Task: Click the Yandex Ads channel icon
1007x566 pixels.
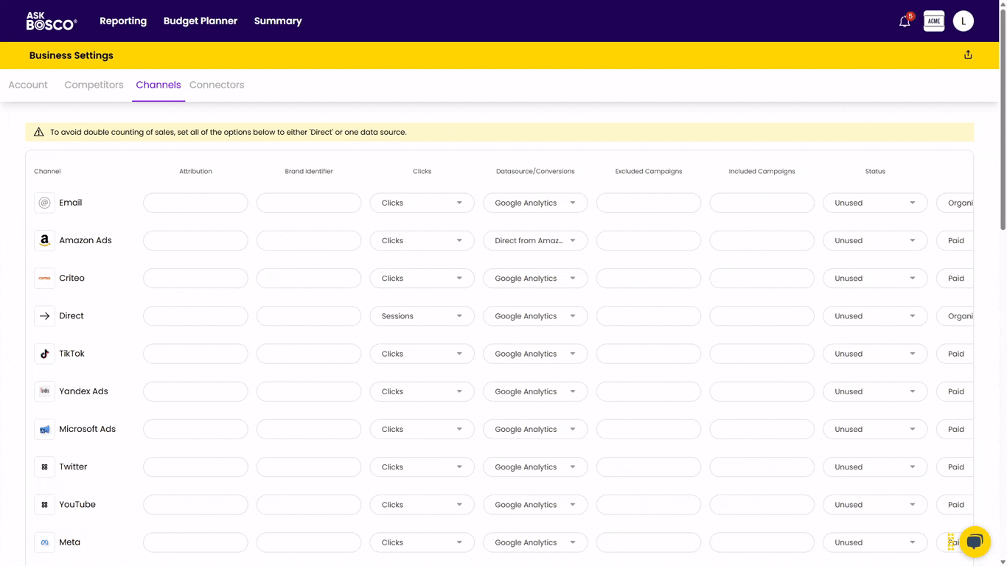Action: pos(44,391)
